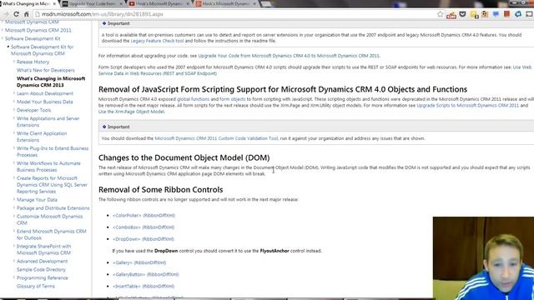This screenshot has height=300, width=534.
Task: Open the Gallery RibbonDiffXml link
Action: click(139, 262)
